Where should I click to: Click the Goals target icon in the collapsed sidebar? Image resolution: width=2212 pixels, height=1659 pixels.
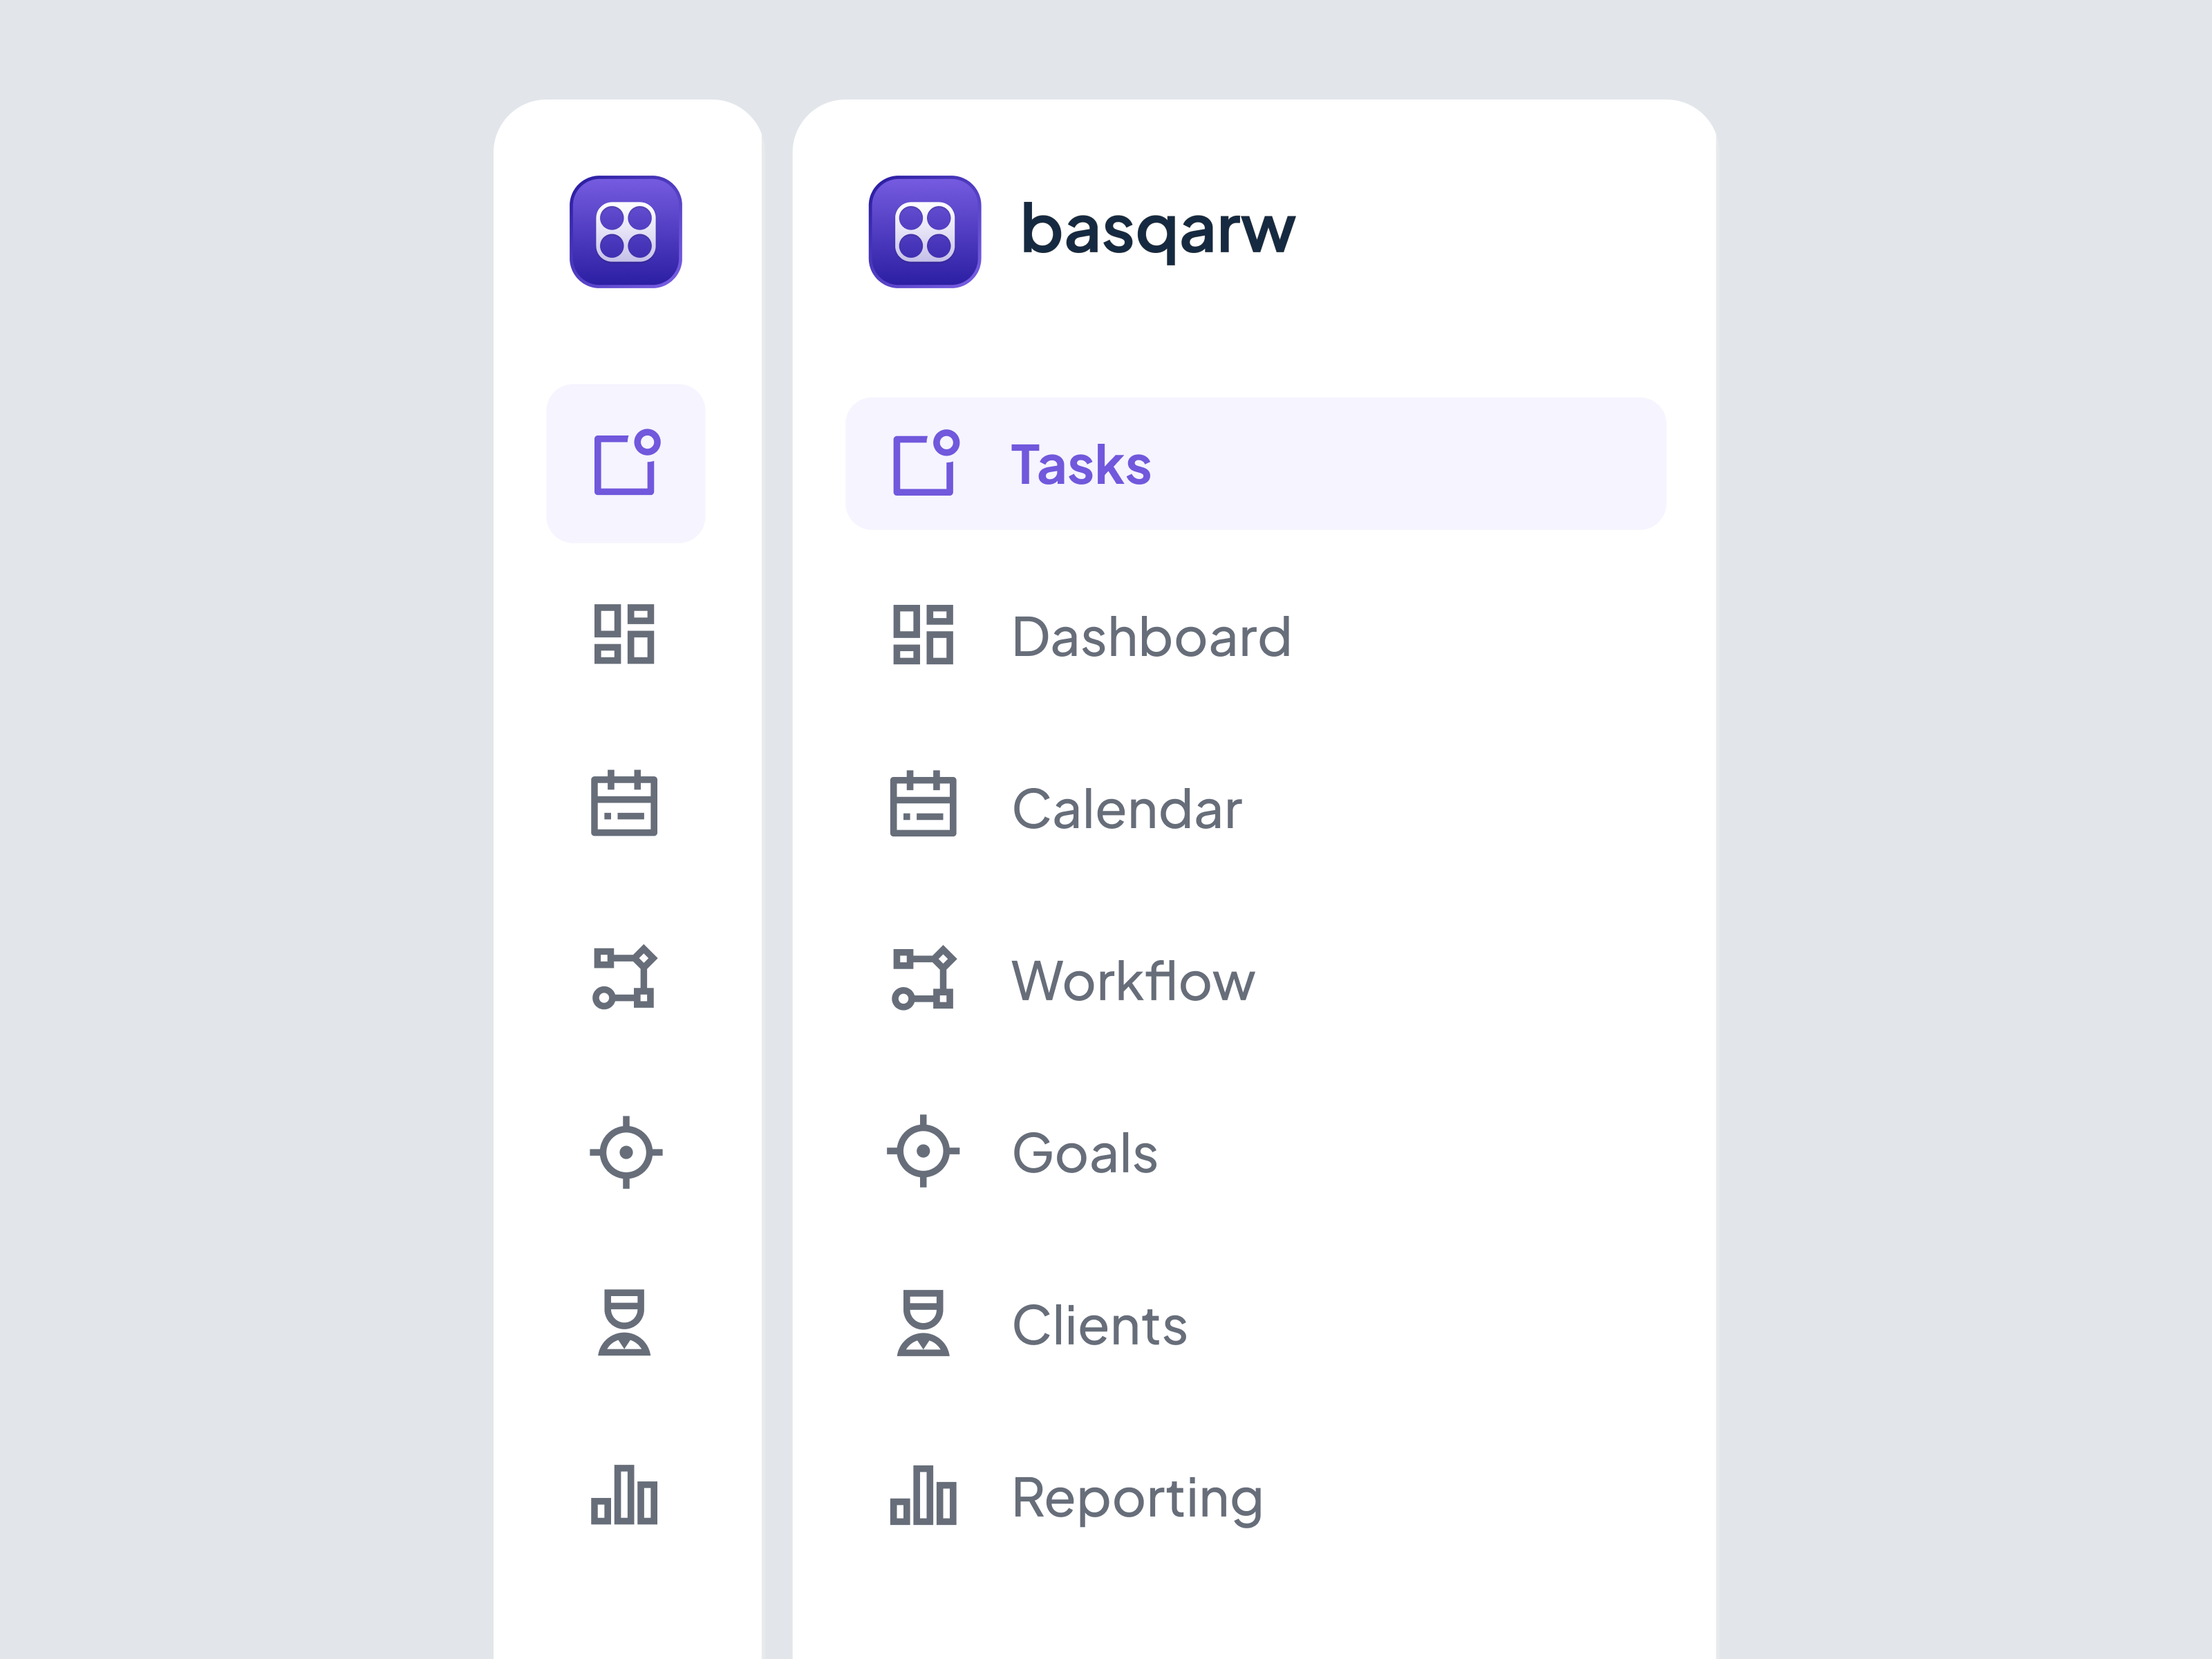click(626, 1152)
